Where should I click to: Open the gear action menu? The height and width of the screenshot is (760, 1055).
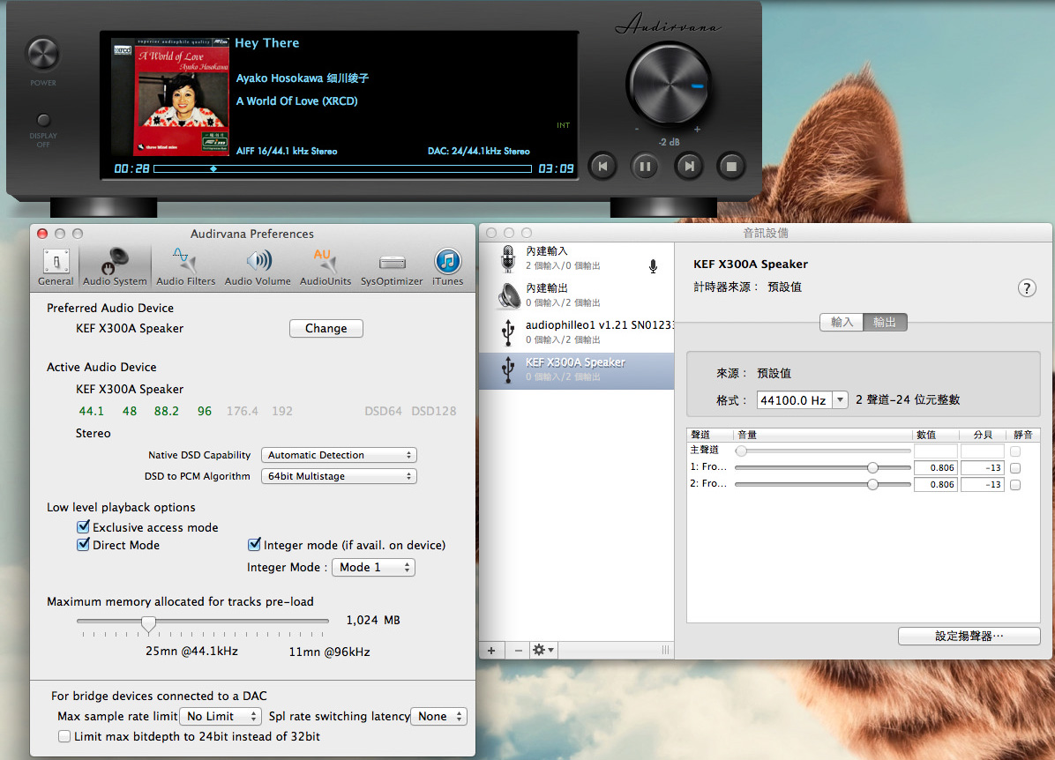[x=543, y=651]
